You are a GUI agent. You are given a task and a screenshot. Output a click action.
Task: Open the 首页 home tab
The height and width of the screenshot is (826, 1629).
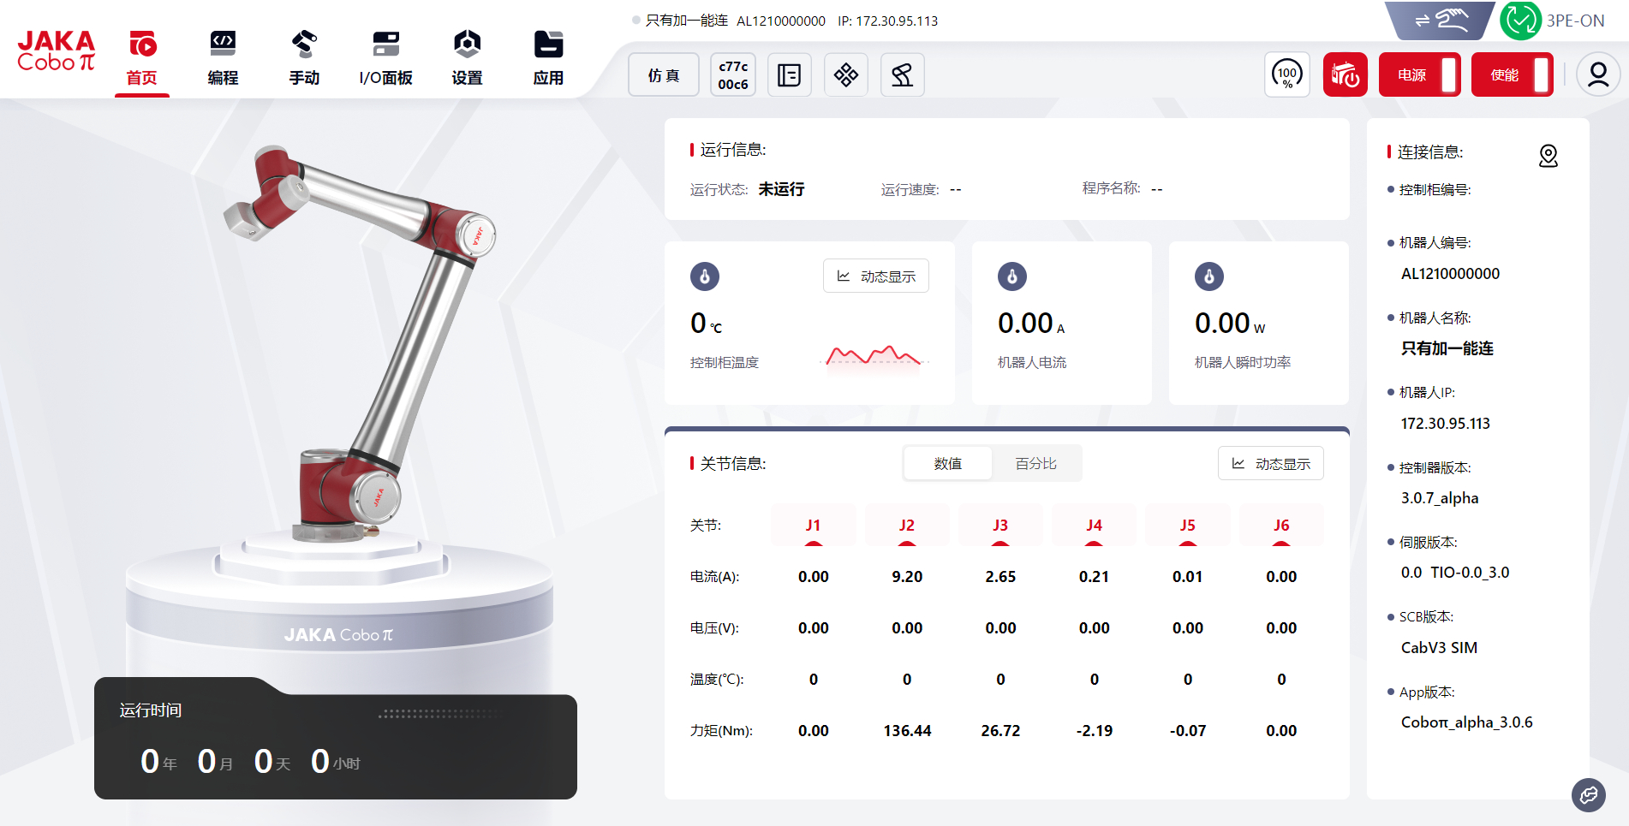(142, 58)
